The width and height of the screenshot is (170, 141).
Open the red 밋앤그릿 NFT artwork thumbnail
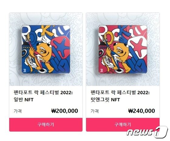click(123, 50)
